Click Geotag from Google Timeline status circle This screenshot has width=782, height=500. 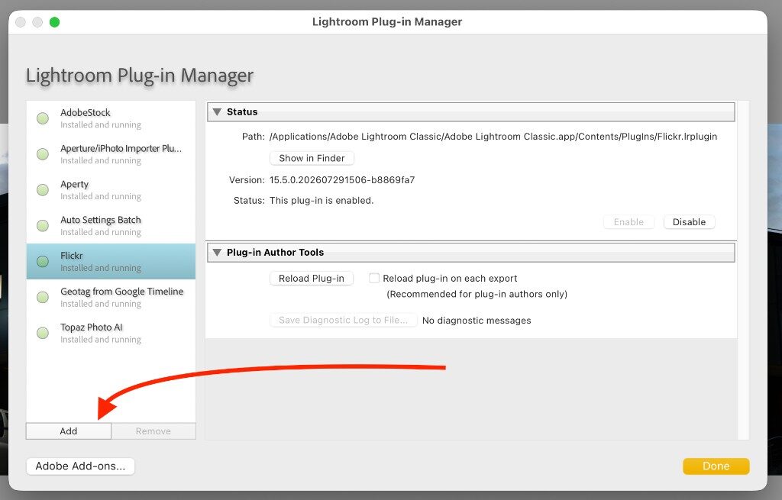point(43,298)
